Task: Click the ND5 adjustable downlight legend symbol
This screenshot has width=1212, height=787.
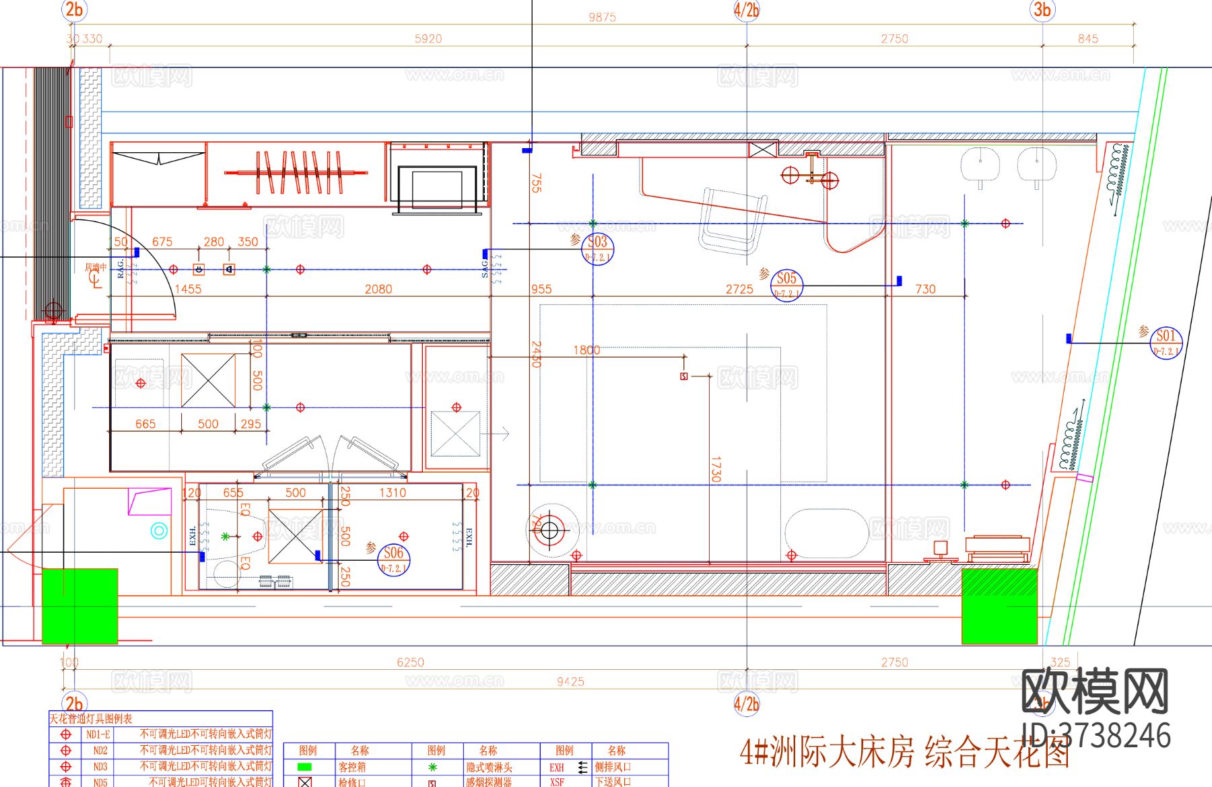Action: pyautogui.click(x=65, y=782)
